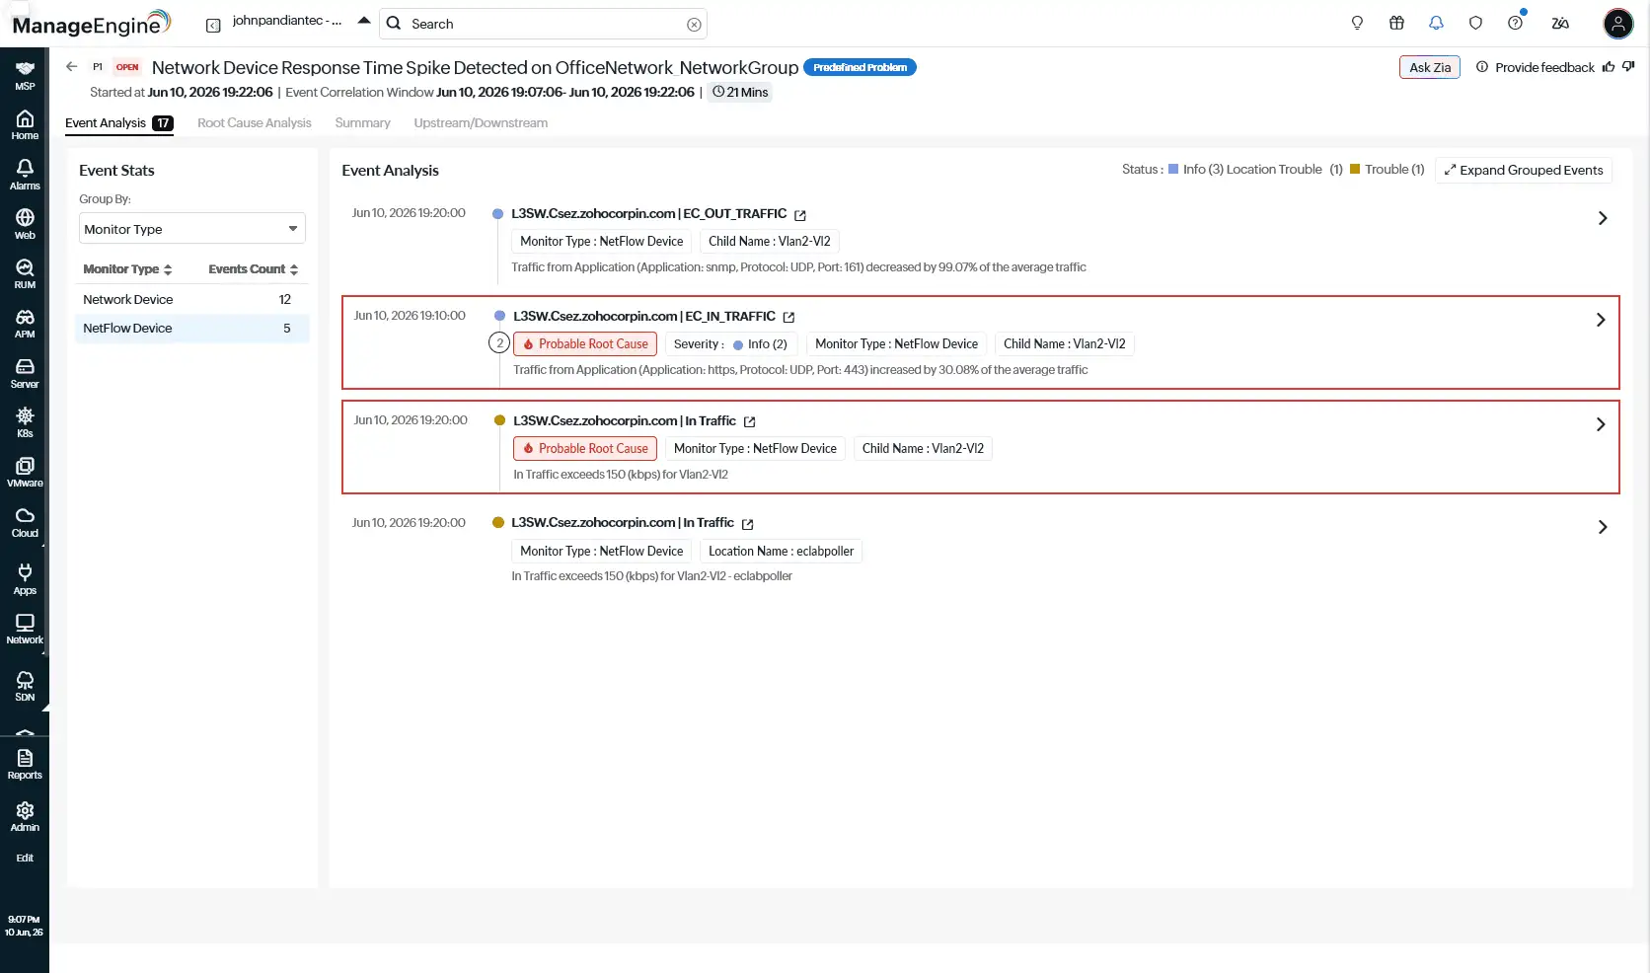Focus the Search input field
Image resolution: width=1650 pixels, height=973 pixels.
pyautogui.click(x=543, y=24)
